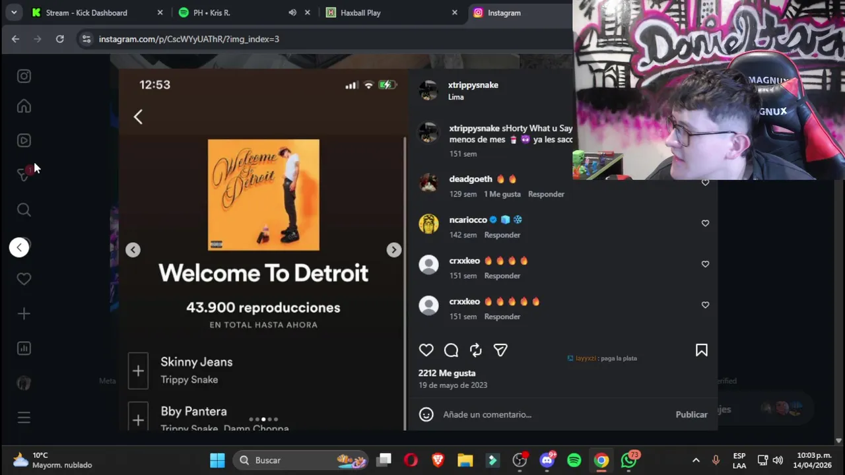Viewport: 845px width, 475px height.
Task: Show the next image in the carousel
Action: (393, 249)
